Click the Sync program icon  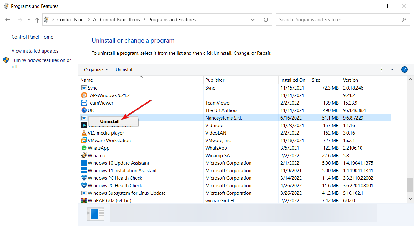click(84, 88)
